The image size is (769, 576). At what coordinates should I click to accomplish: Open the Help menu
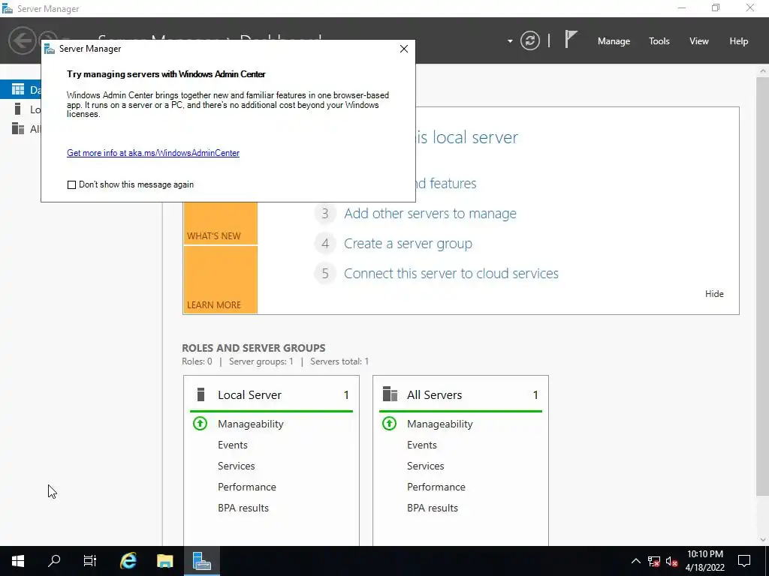pos(738,41)
